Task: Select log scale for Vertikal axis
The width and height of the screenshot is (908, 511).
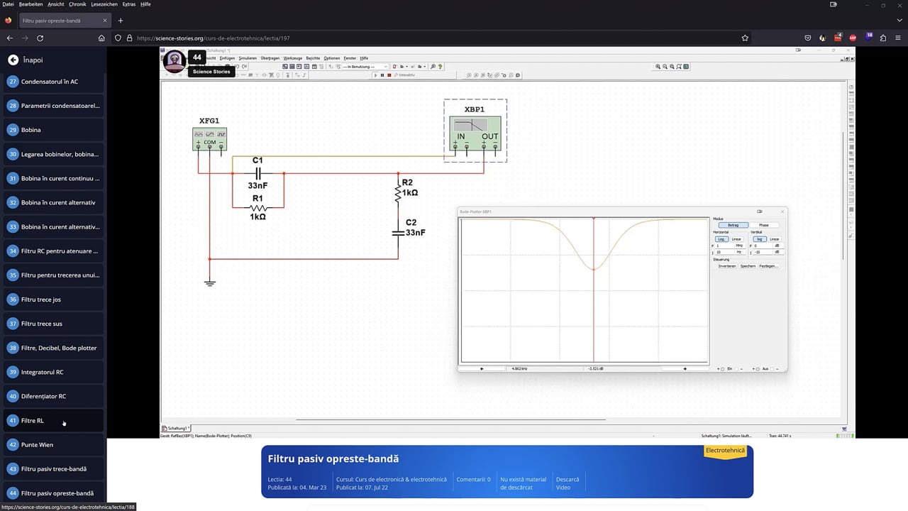Action: 760,239
